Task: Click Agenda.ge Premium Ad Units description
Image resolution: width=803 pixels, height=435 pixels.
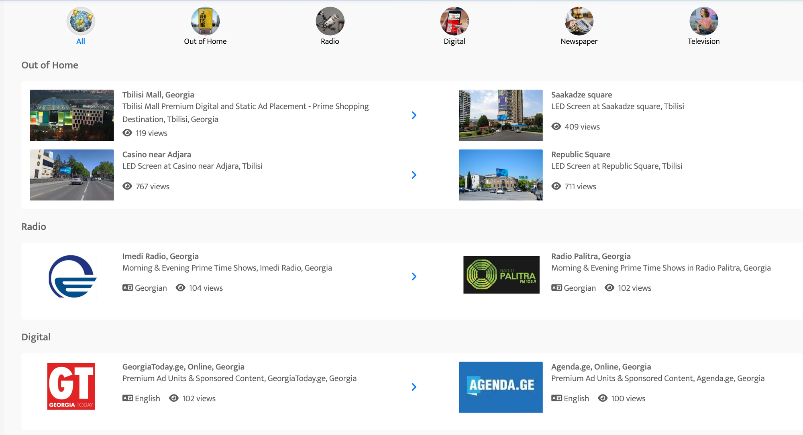Action: 658,378
